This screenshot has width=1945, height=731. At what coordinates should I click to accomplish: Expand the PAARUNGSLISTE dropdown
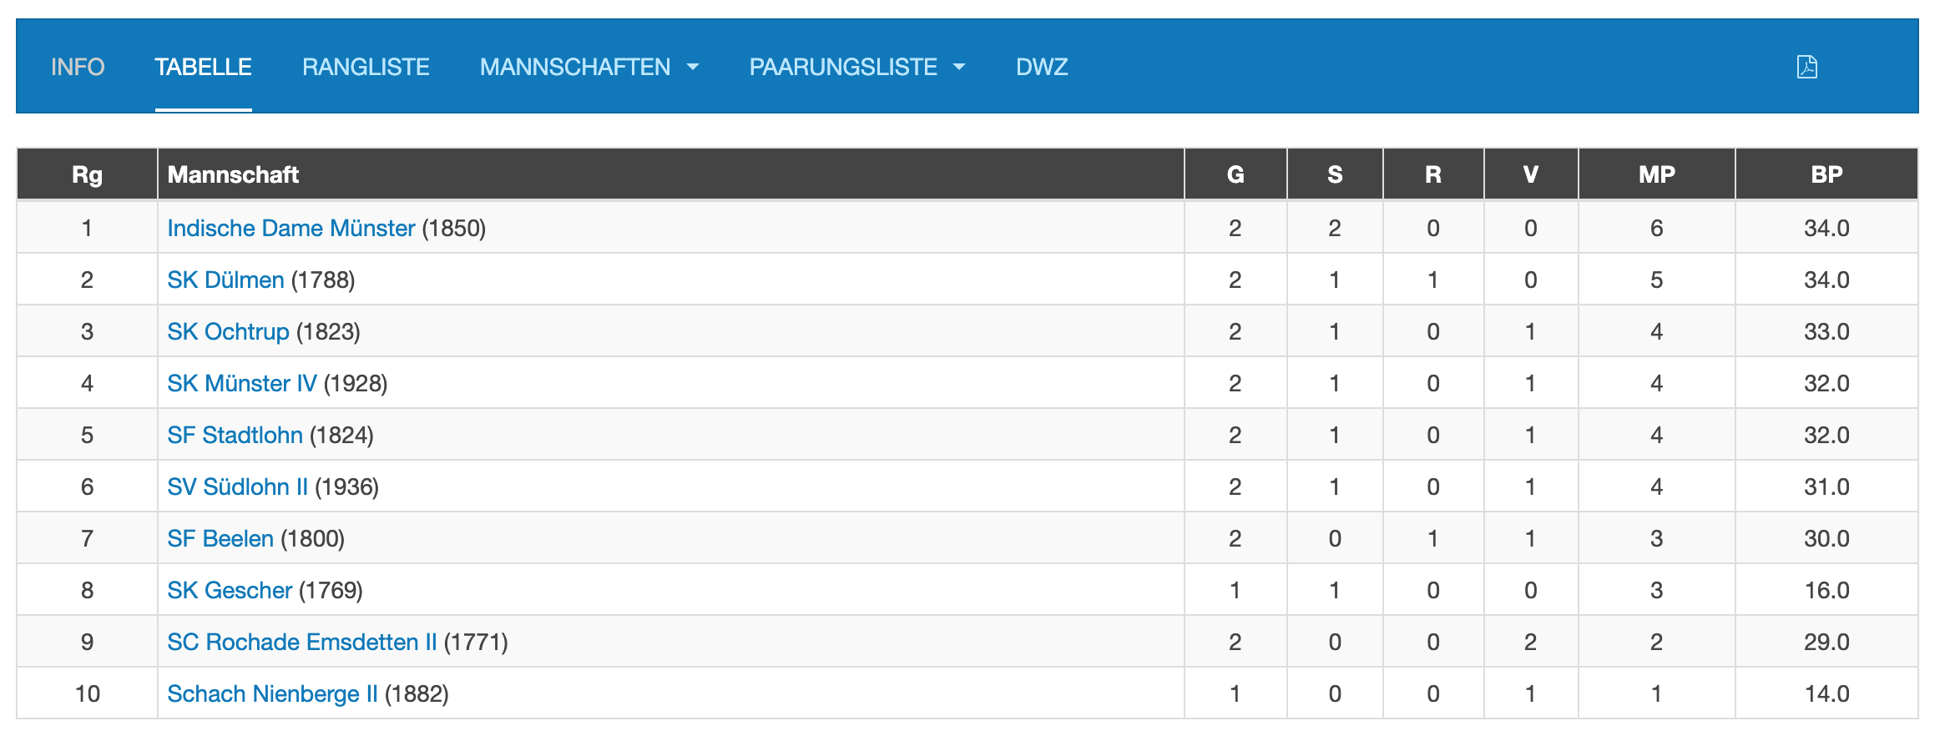coord(856,67)
